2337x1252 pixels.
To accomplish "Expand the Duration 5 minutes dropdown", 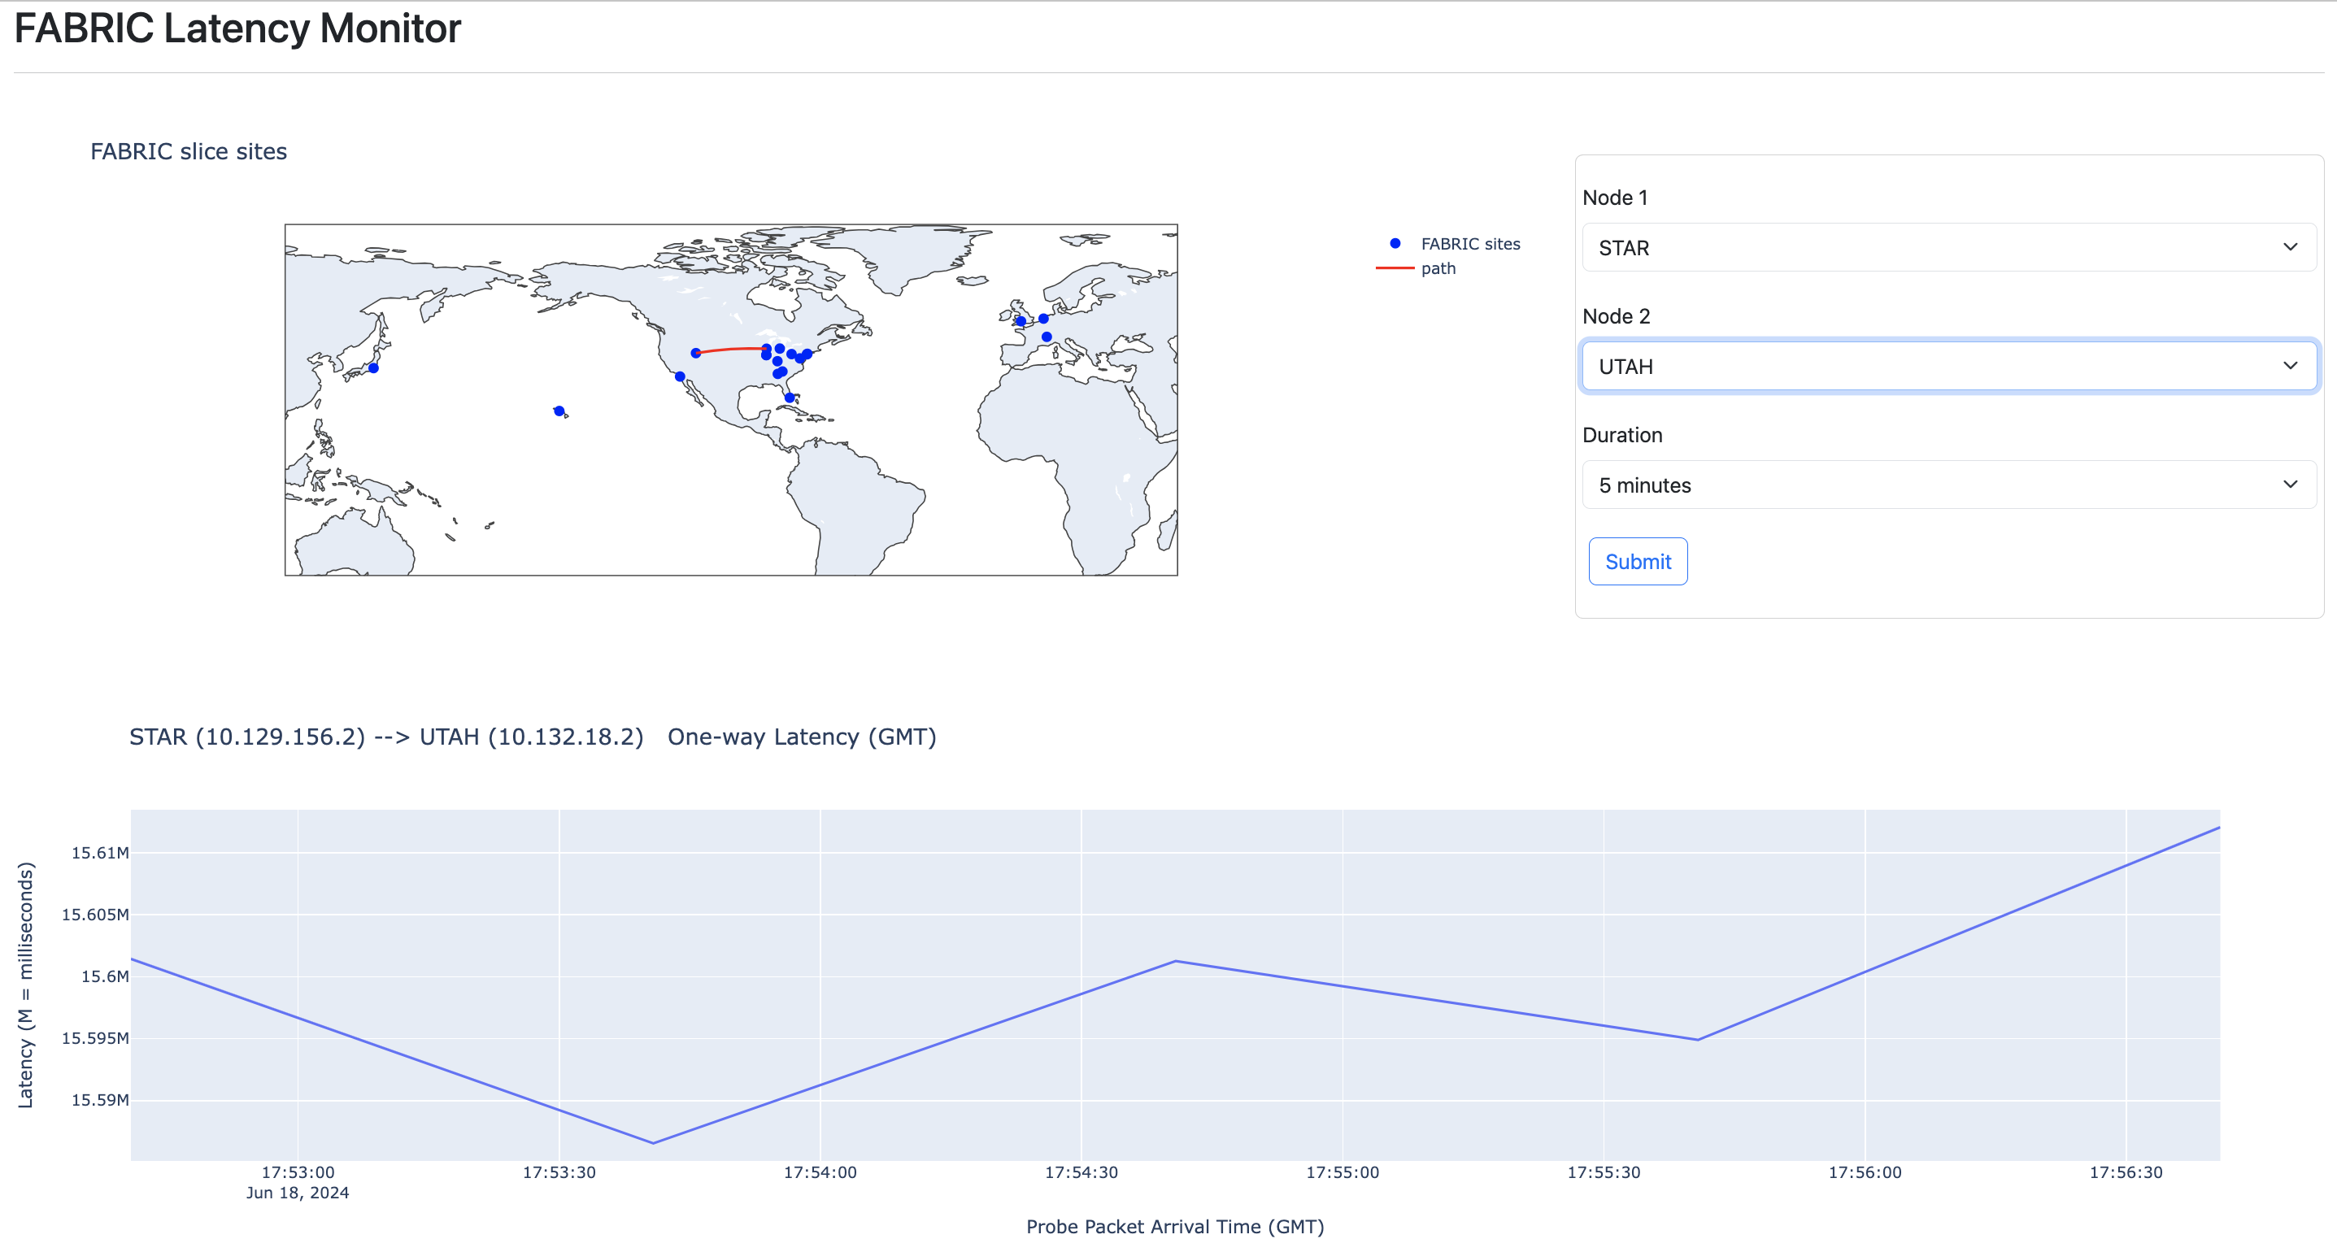I will (1948, 485).
